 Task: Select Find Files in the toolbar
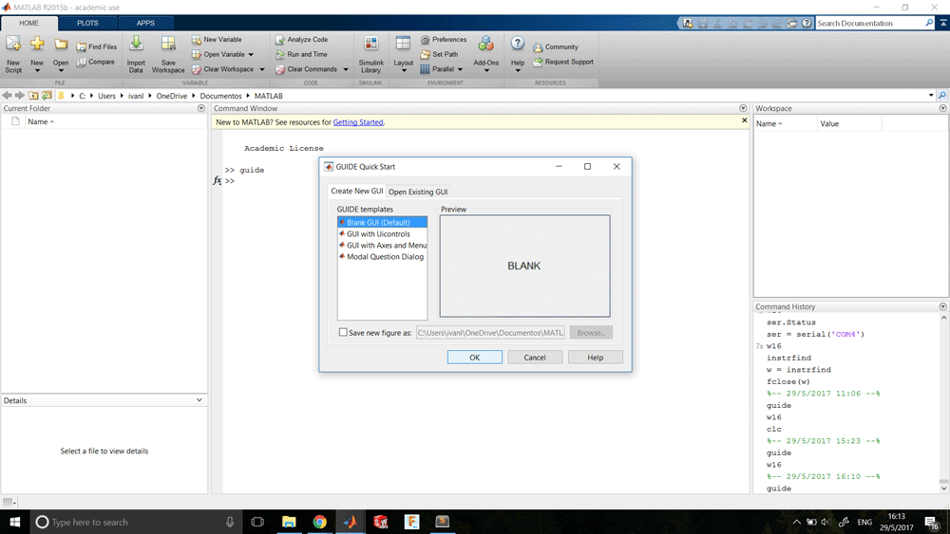tap(96, 46)
